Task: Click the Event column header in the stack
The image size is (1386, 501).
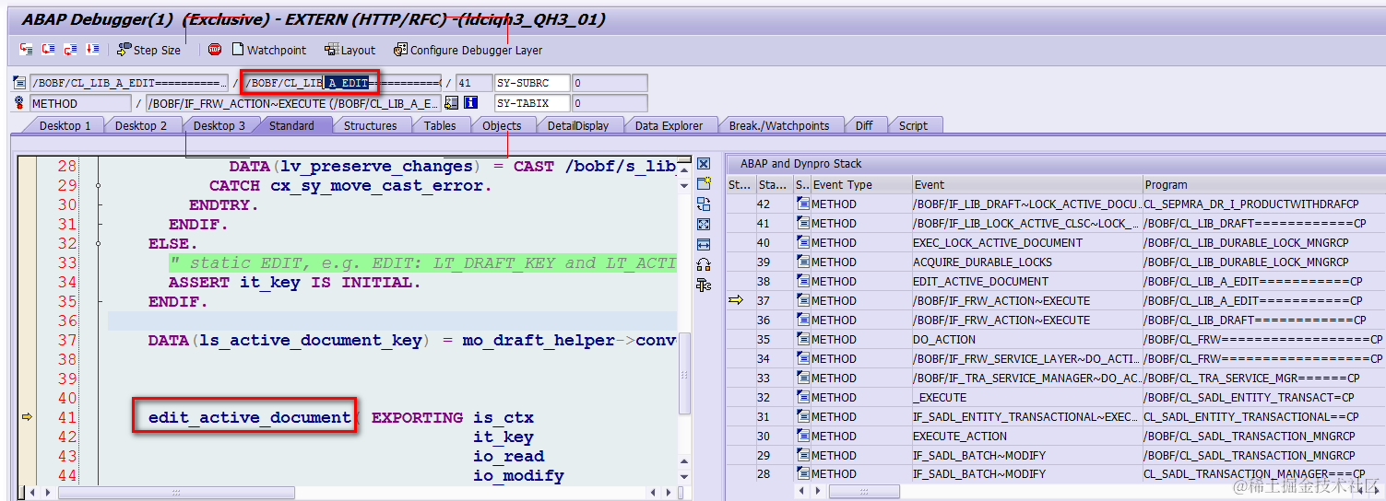Action: [x=1026, y=184]
